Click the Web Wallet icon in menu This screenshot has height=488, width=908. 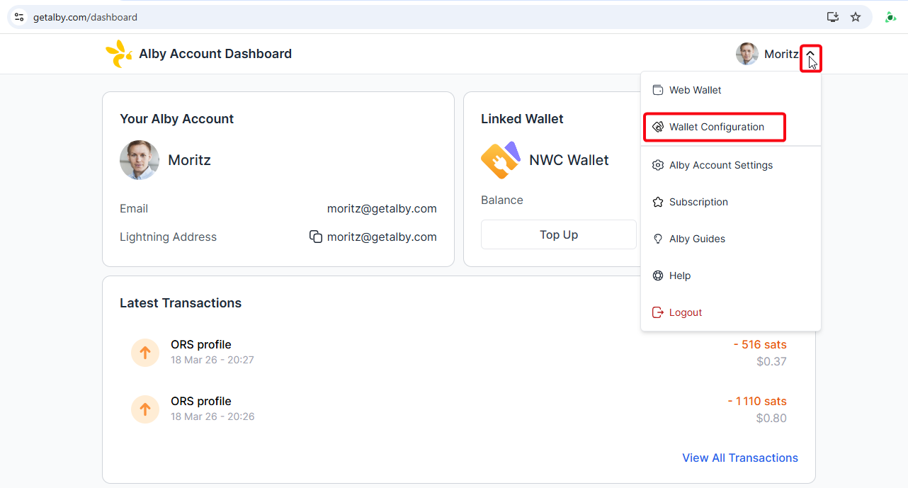click(658, 90)
